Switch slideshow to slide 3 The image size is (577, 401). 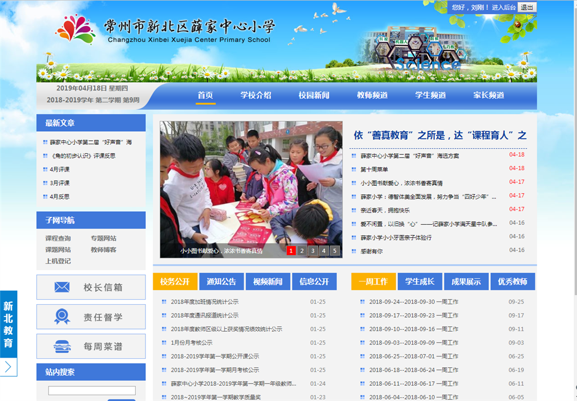(313, 251)
